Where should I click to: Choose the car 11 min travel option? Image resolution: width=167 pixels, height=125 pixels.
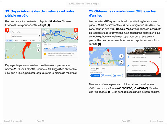[9, 41]
